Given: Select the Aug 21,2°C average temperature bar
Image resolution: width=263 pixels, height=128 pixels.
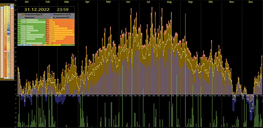Looking at the screenshot, I should [61, 35].
